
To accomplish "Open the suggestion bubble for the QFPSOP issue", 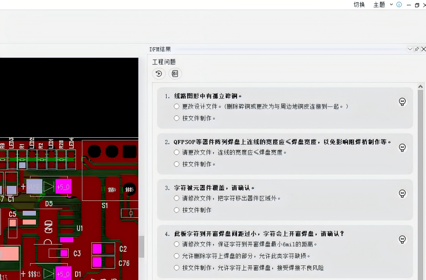I will [x=402, y=147].
